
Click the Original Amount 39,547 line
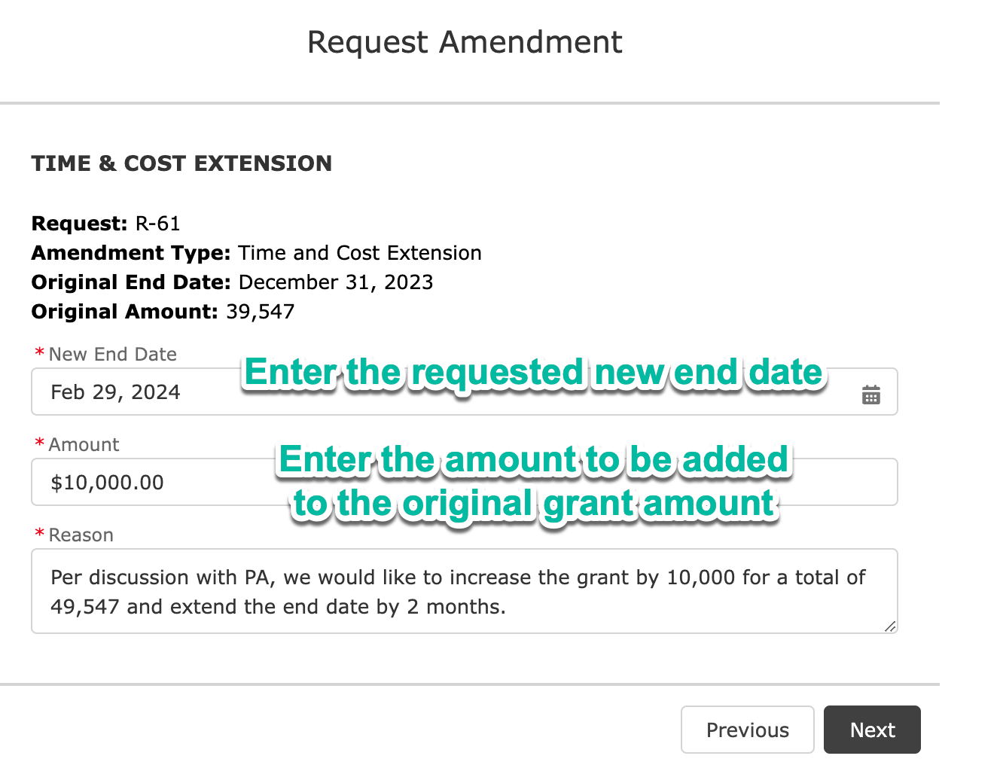(163, 312)
